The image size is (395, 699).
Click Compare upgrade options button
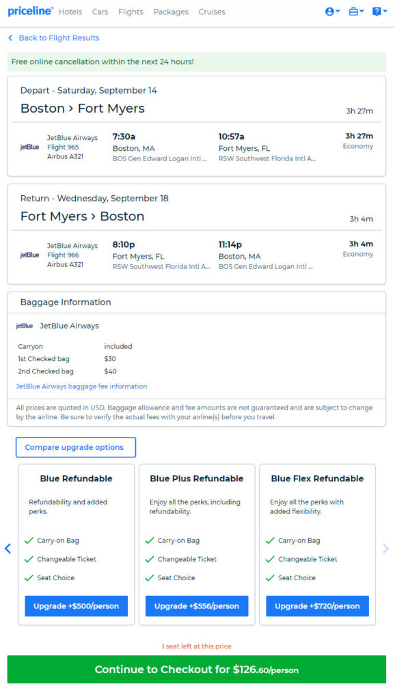click(76, 447)
